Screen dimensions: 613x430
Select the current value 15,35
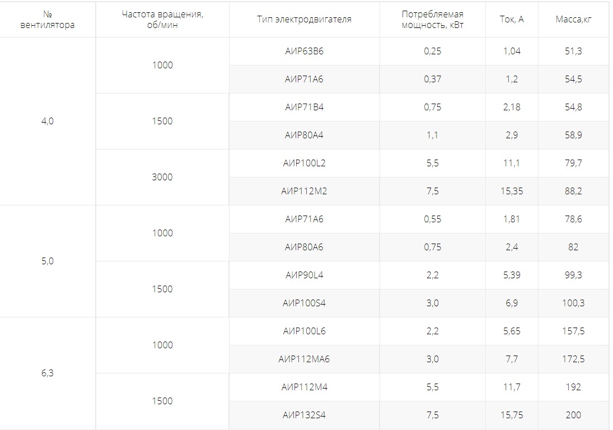(x=512, y=191)
